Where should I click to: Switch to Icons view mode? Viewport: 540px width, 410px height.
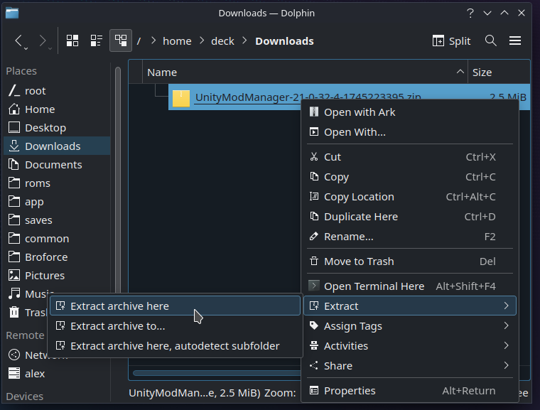click(x=72, y=41)
